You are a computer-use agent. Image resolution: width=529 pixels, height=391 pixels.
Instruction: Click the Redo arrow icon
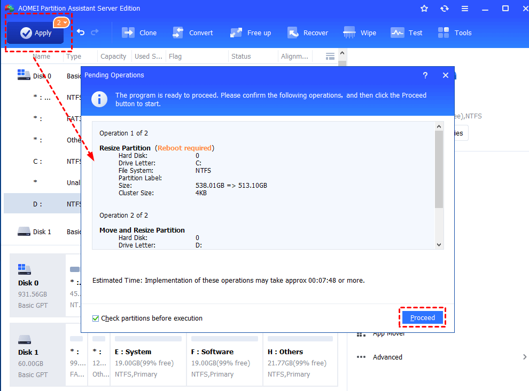tap(95, 33)
